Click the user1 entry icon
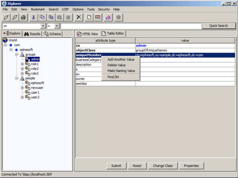 pos(28,92)
